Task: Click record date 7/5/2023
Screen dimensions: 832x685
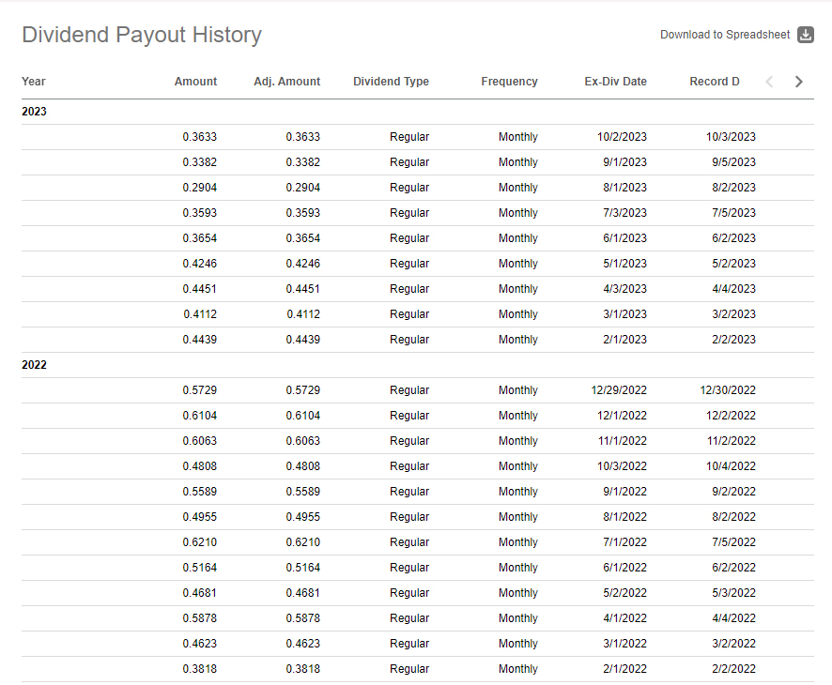Action: coord(733,213)
